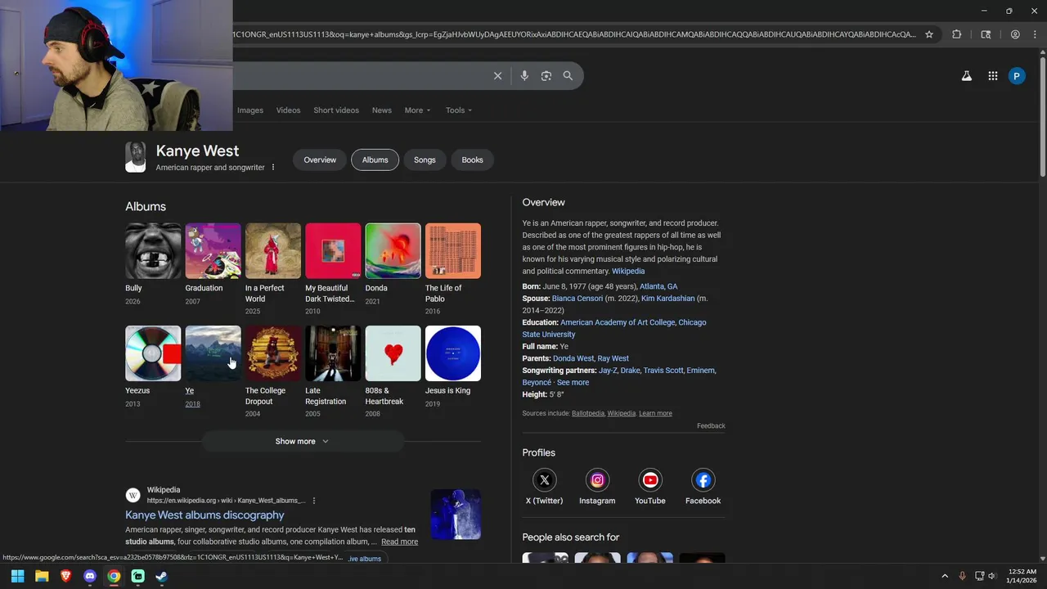Open Chrome three-dot menu
The width and height of the screenshot is (1047, 589).
(x=1033, y=34)
